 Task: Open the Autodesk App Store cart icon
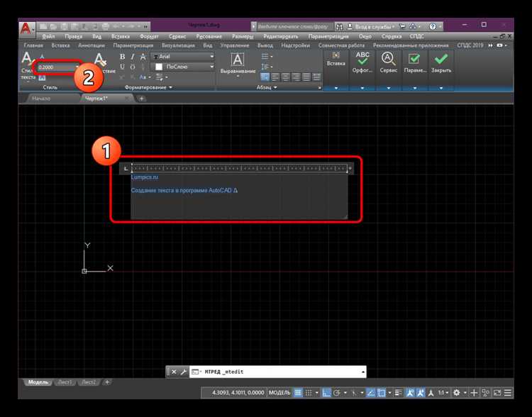[402, 26]
